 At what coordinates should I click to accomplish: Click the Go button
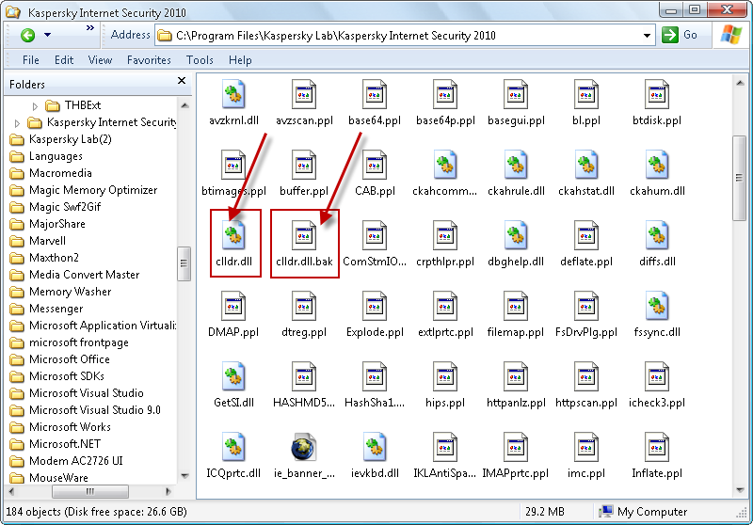[x=679, y=35]
